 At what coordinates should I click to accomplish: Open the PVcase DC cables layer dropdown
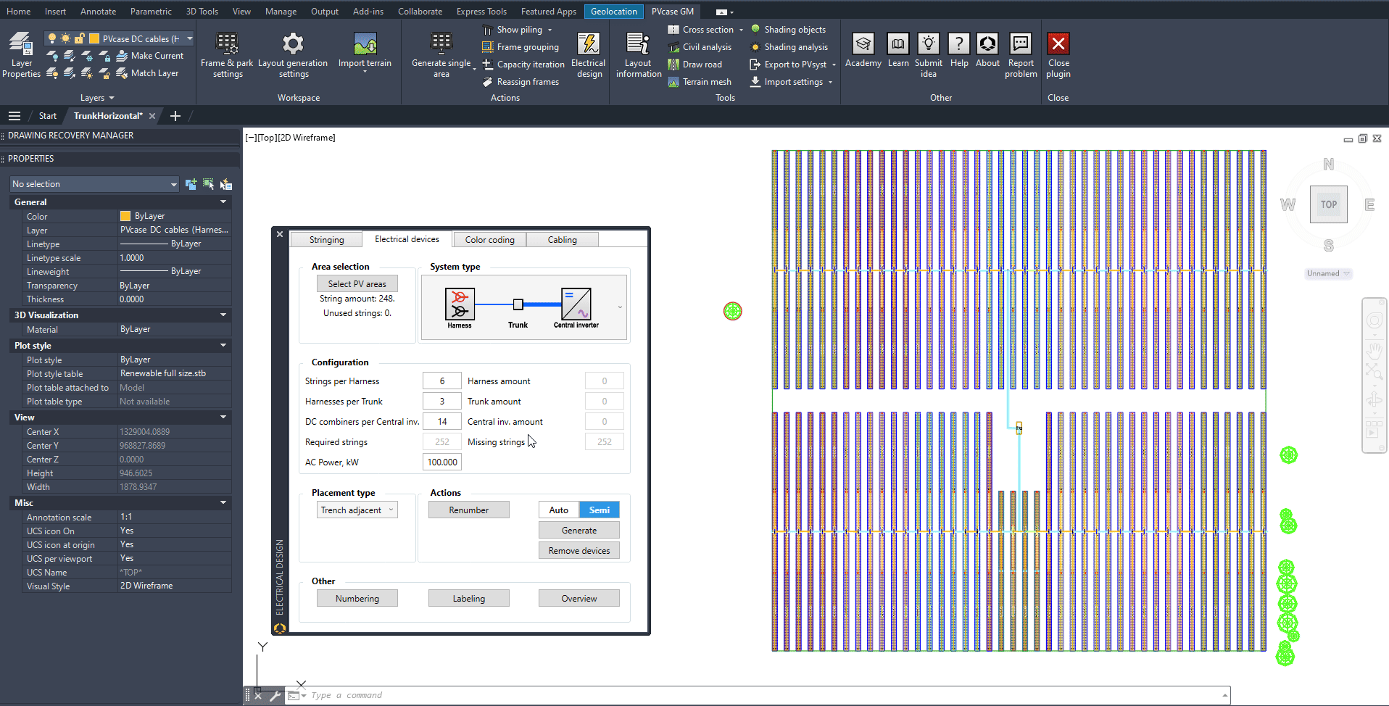click(x=190, y=38)
